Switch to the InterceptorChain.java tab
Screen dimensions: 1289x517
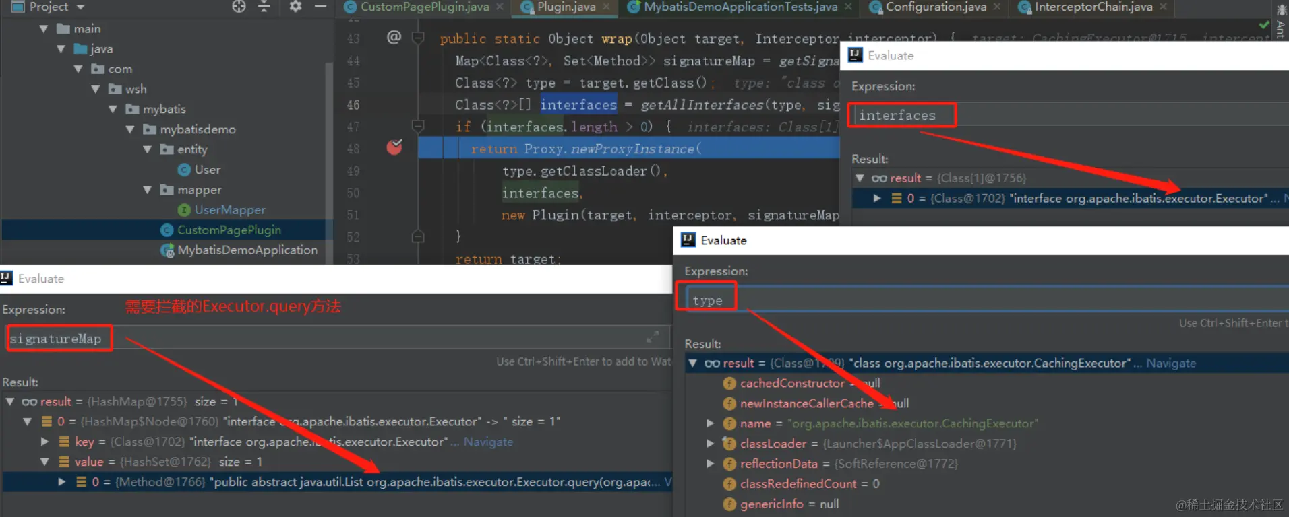[1093, 7]
